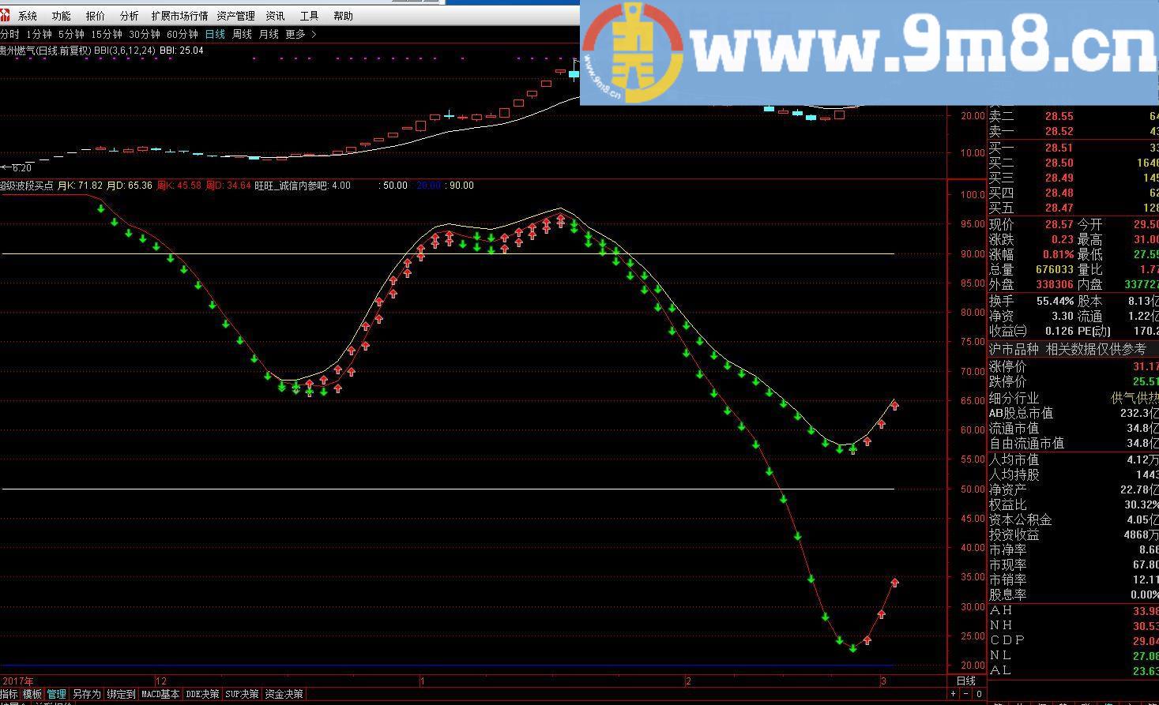Image resolution: width=1159 pixels, height=705 pixels.
Task: Select the MACD基本 indicator template
Action: (x=160, y=695)
